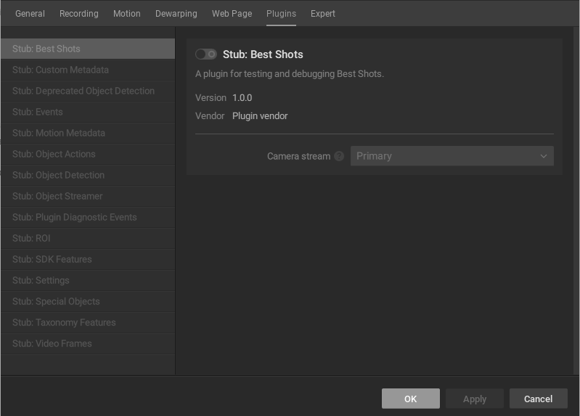Select the Expert tab
The height and width of the screenshot is (416, 580).
323,14
